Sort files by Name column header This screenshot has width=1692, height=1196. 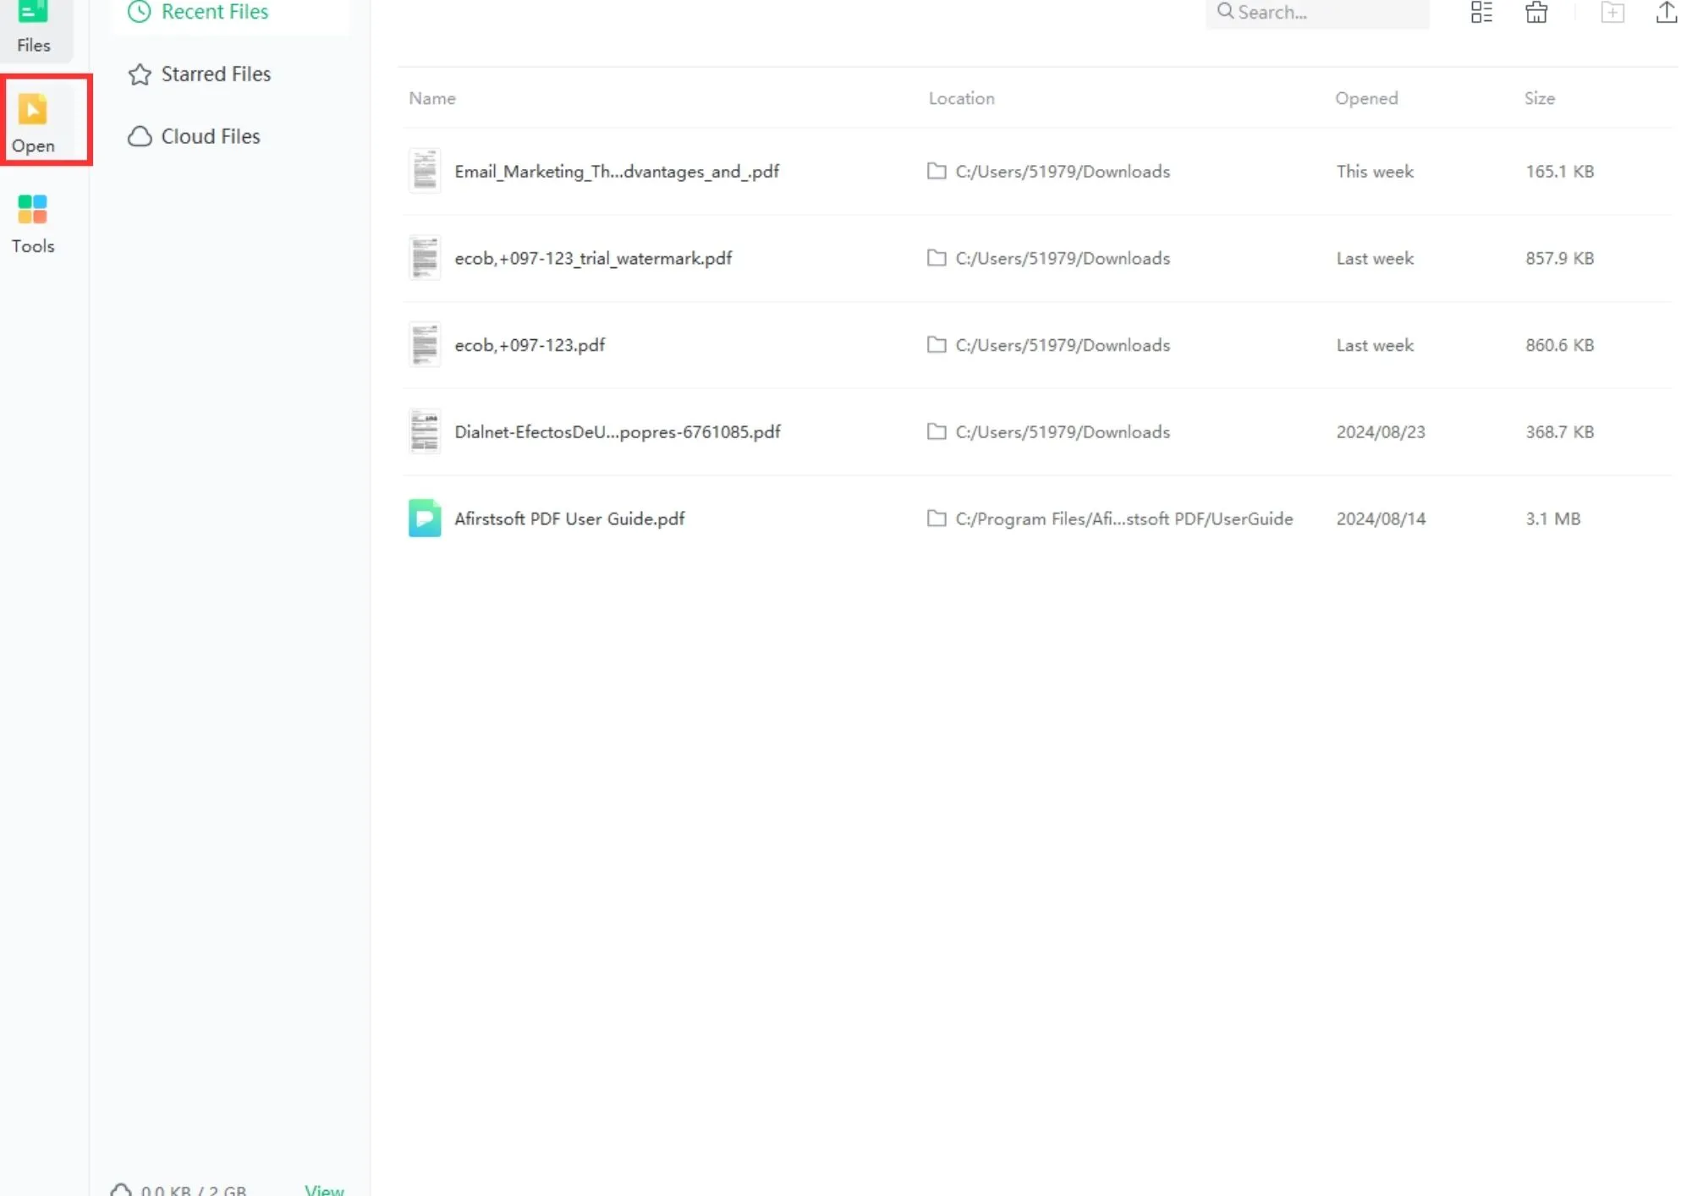click(x=432, y=98)
